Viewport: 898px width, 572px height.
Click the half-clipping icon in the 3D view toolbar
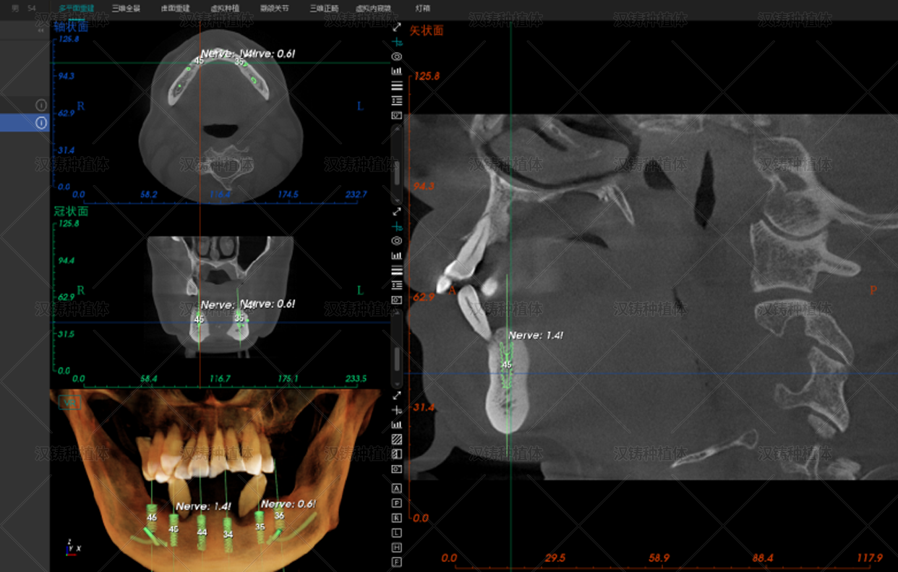point(396,454)
